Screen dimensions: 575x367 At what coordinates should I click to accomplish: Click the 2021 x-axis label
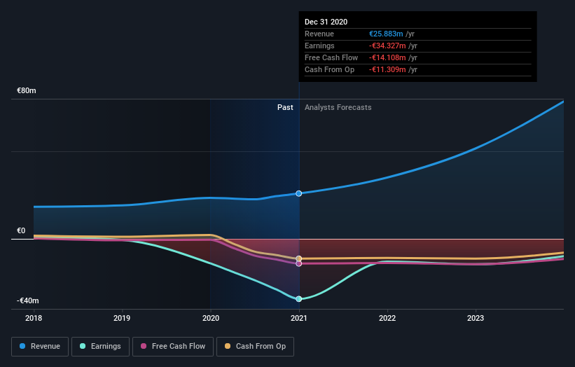click(299, 318)
